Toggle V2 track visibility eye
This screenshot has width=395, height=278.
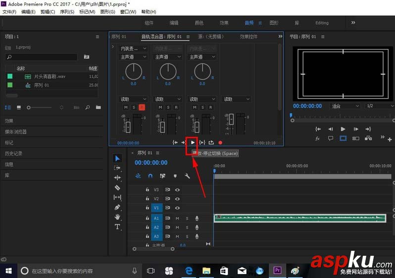pos(177,199)
